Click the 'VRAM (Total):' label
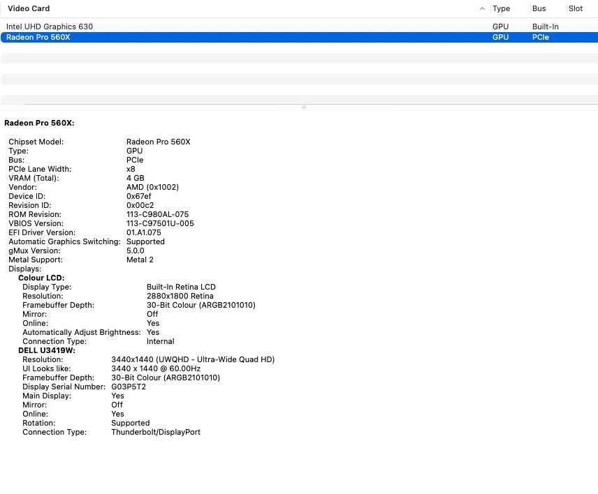This screenshot has width=598, height=494. pyautogui.click(x=34, y=178)
